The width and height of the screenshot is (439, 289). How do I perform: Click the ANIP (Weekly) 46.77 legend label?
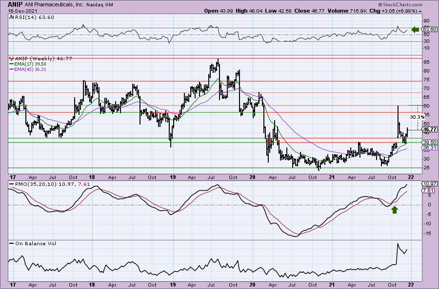[43, 59]
